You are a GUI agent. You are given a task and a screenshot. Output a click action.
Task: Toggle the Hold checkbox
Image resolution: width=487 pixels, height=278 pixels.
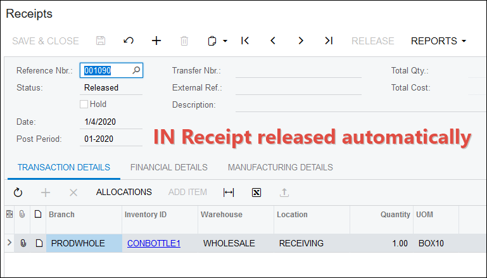tap(84, 104)
